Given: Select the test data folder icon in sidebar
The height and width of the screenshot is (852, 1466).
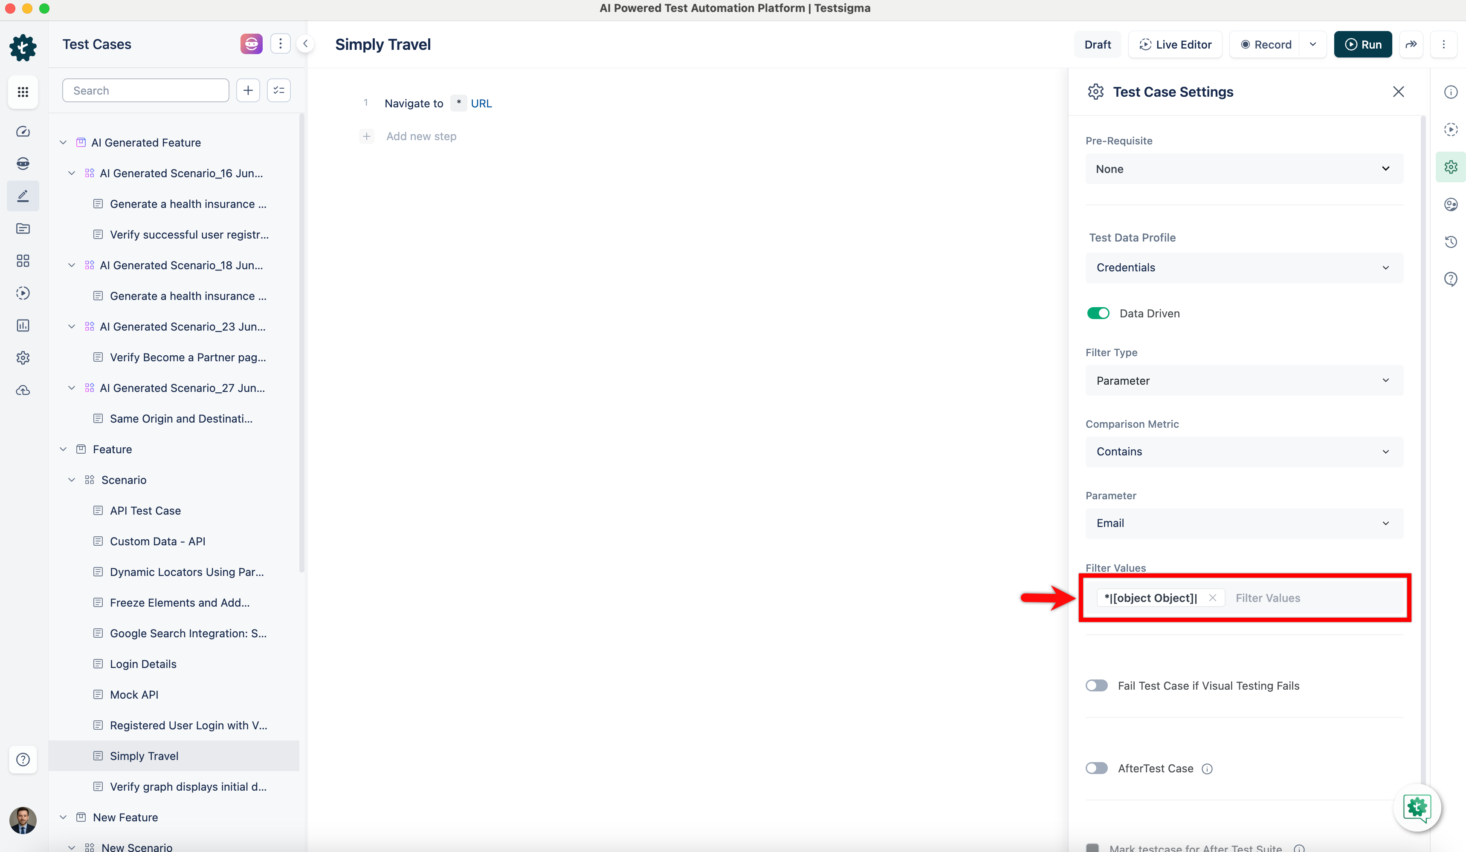Looking at the screenshot, I should [x=23, y=228].
